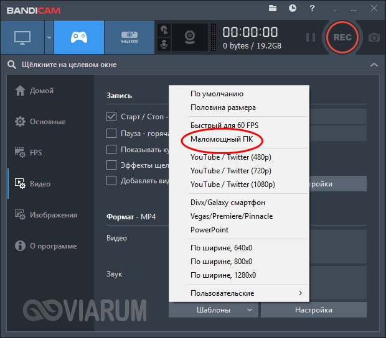Click the pause recording button
The image size is (386, 338).
[x=311, y=37]
